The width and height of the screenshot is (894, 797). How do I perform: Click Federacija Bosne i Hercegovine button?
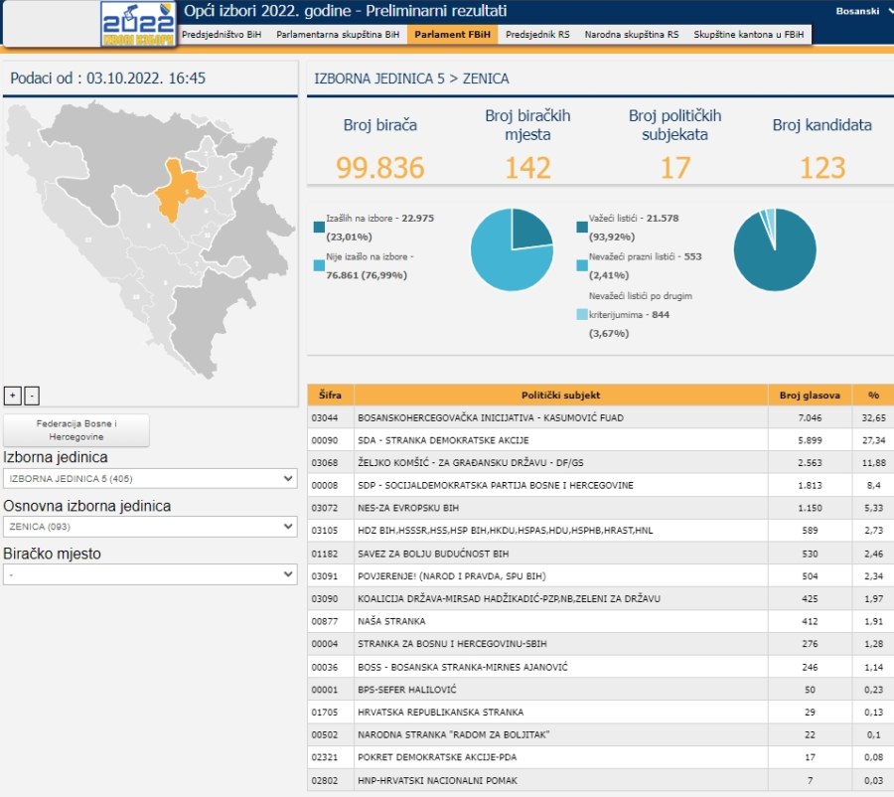[76, 430]
